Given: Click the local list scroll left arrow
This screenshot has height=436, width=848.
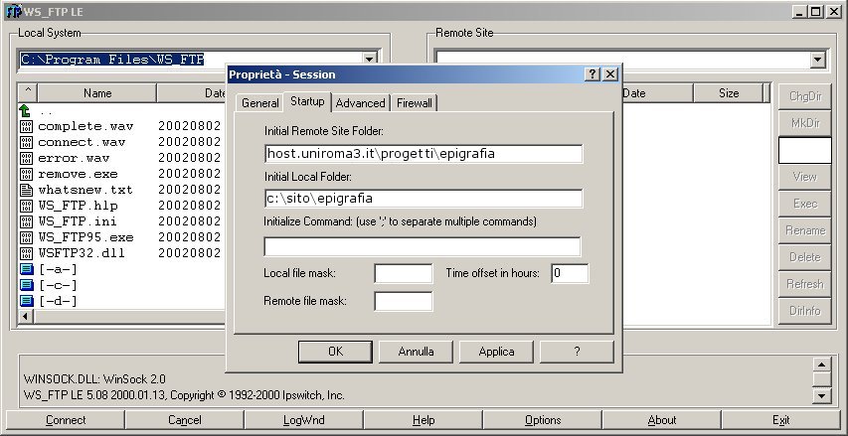Looking at the screenshot, I should point(25,316).
